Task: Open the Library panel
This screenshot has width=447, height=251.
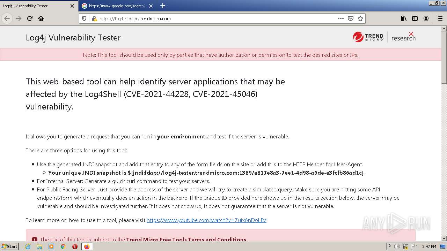Action: pyautogui.click(x=404, y=18)
